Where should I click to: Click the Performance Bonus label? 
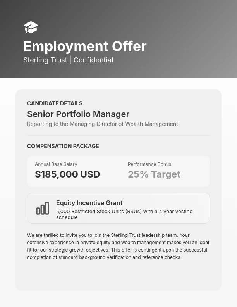pos(149,164)
